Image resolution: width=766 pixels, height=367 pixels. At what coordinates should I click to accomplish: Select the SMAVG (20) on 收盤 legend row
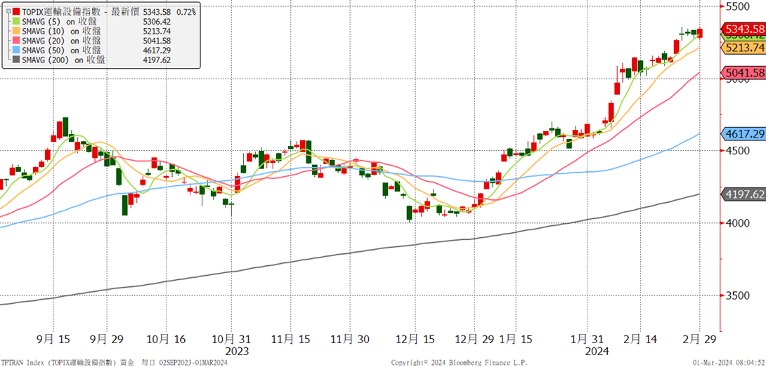click(x=61, y=41)
